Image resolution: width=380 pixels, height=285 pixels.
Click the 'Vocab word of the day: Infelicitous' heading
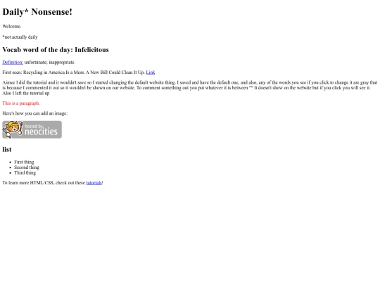pyautogui.click(x=56, y=50)
